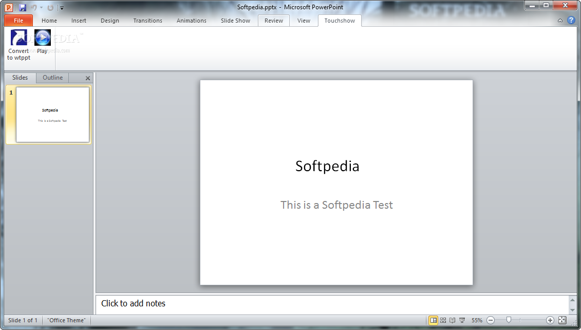The image size is (581, 330).
Task: Switch to Slide Sorter view icon
Action: [x=443, y=320]
